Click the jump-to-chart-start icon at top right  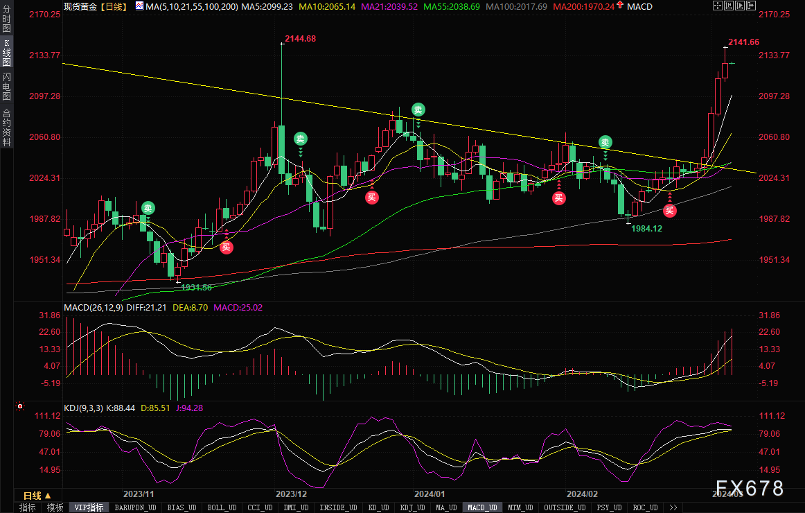pos(729,6)
